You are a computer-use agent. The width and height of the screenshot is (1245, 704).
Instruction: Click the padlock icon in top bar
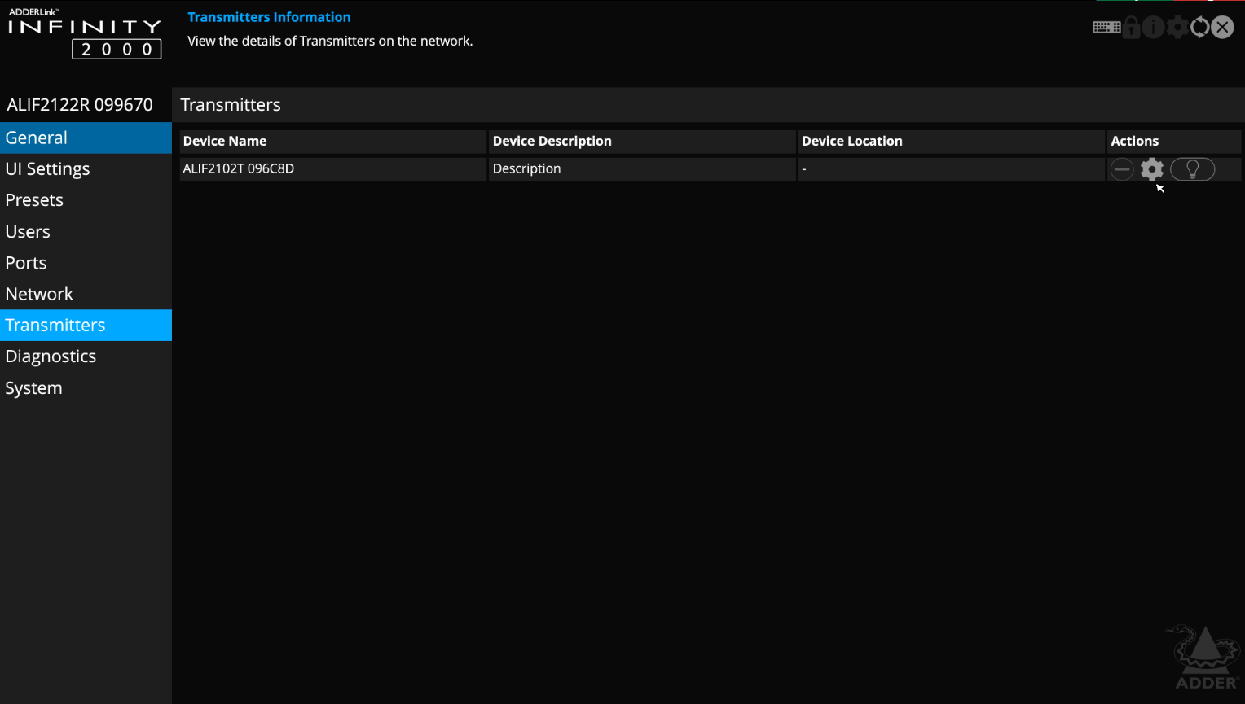(1131, 28)
